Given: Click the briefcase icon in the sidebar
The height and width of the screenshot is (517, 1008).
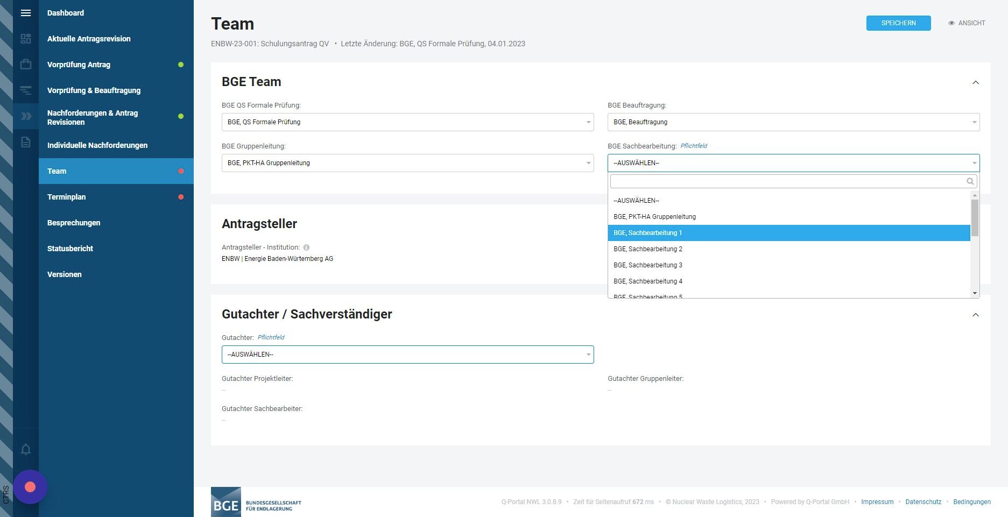Looking at the screenshot, I should click(25, 65).
